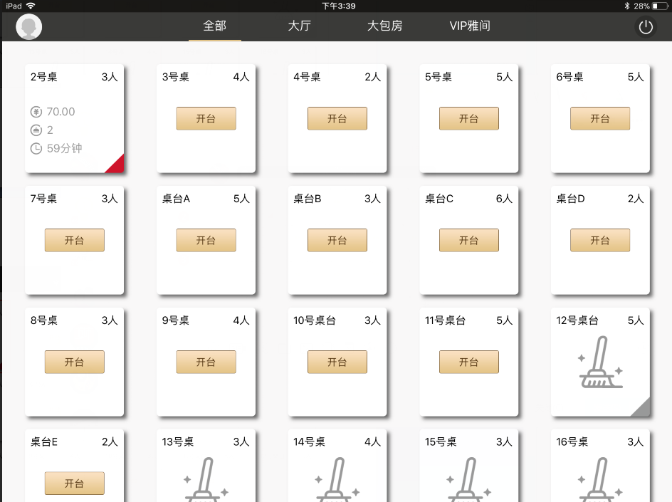
Task: Tap the 桌台E table name
Action: [x=43, y=441]
